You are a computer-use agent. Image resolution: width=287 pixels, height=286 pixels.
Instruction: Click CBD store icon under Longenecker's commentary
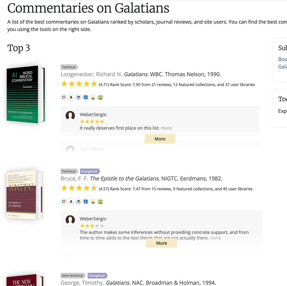[x=78, y=97]
